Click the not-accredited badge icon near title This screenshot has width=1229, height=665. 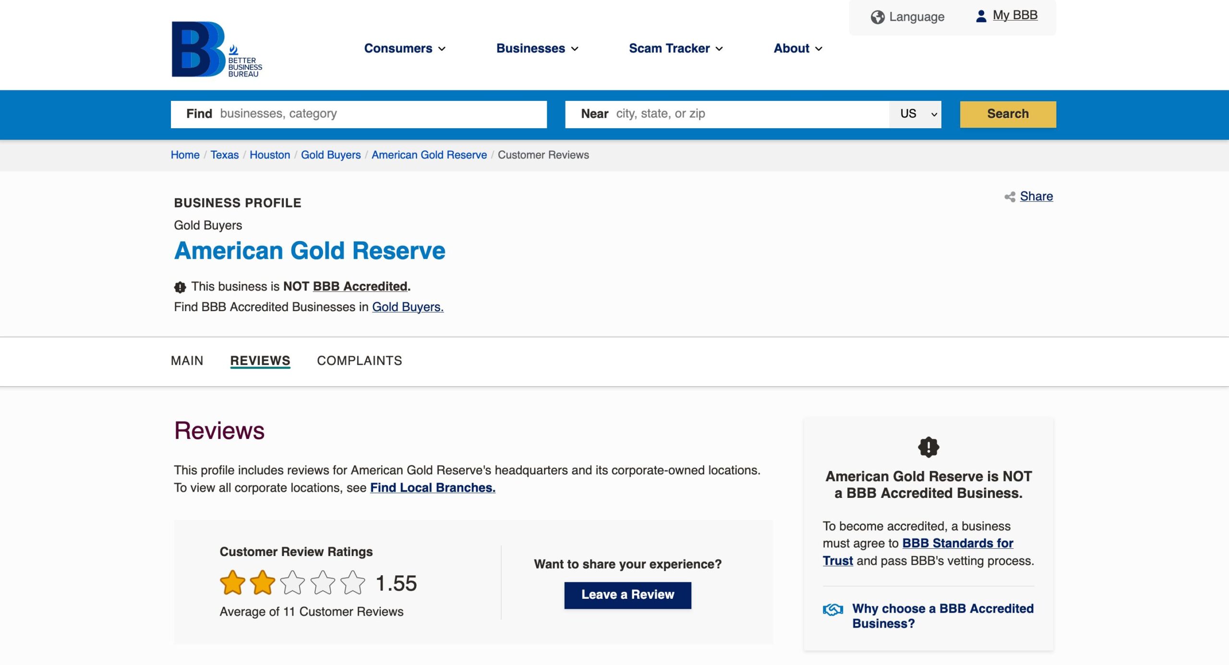(180, 287)
